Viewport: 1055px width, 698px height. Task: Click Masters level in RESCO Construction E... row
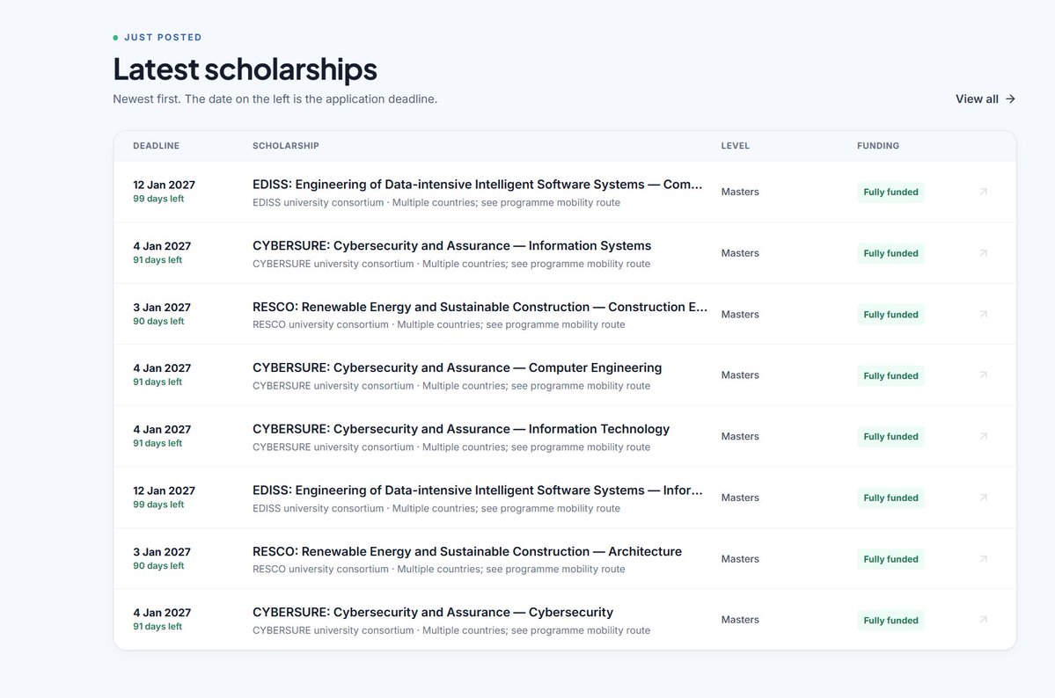point(740,314)
